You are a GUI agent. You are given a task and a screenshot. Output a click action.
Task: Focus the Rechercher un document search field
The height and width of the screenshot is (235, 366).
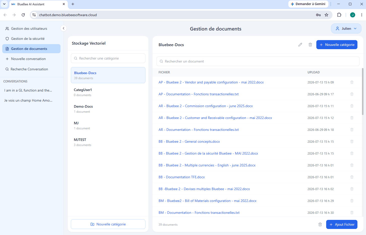258,61
